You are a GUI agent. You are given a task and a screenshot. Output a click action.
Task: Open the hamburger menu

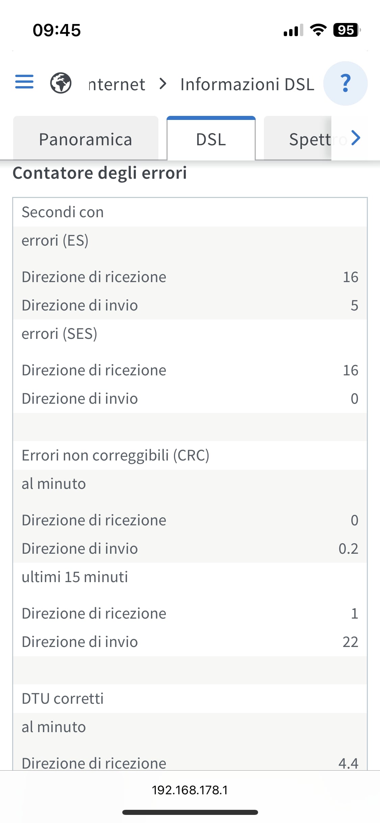[24, 82]
